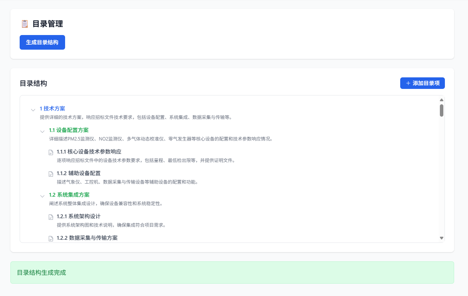Image resolution: width=468 pixels, height=296 pixels.
Task: Click the document icon beside 1.2.1 系统架构设计
Action: [x=51, y=217]
